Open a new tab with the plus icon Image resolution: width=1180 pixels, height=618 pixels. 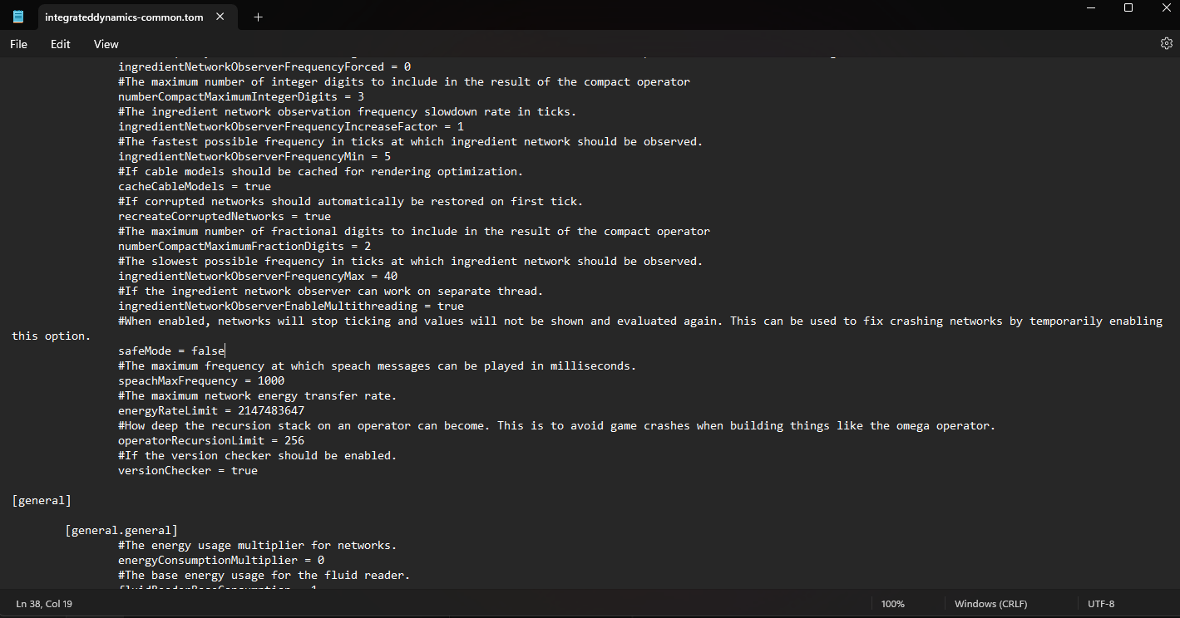258,16
